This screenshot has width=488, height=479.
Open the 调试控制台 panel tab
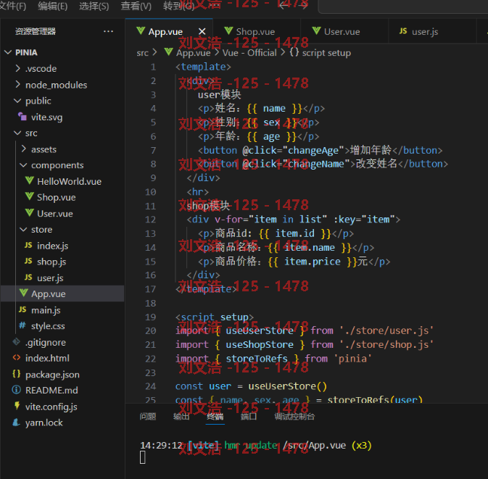tap(294, 416)
